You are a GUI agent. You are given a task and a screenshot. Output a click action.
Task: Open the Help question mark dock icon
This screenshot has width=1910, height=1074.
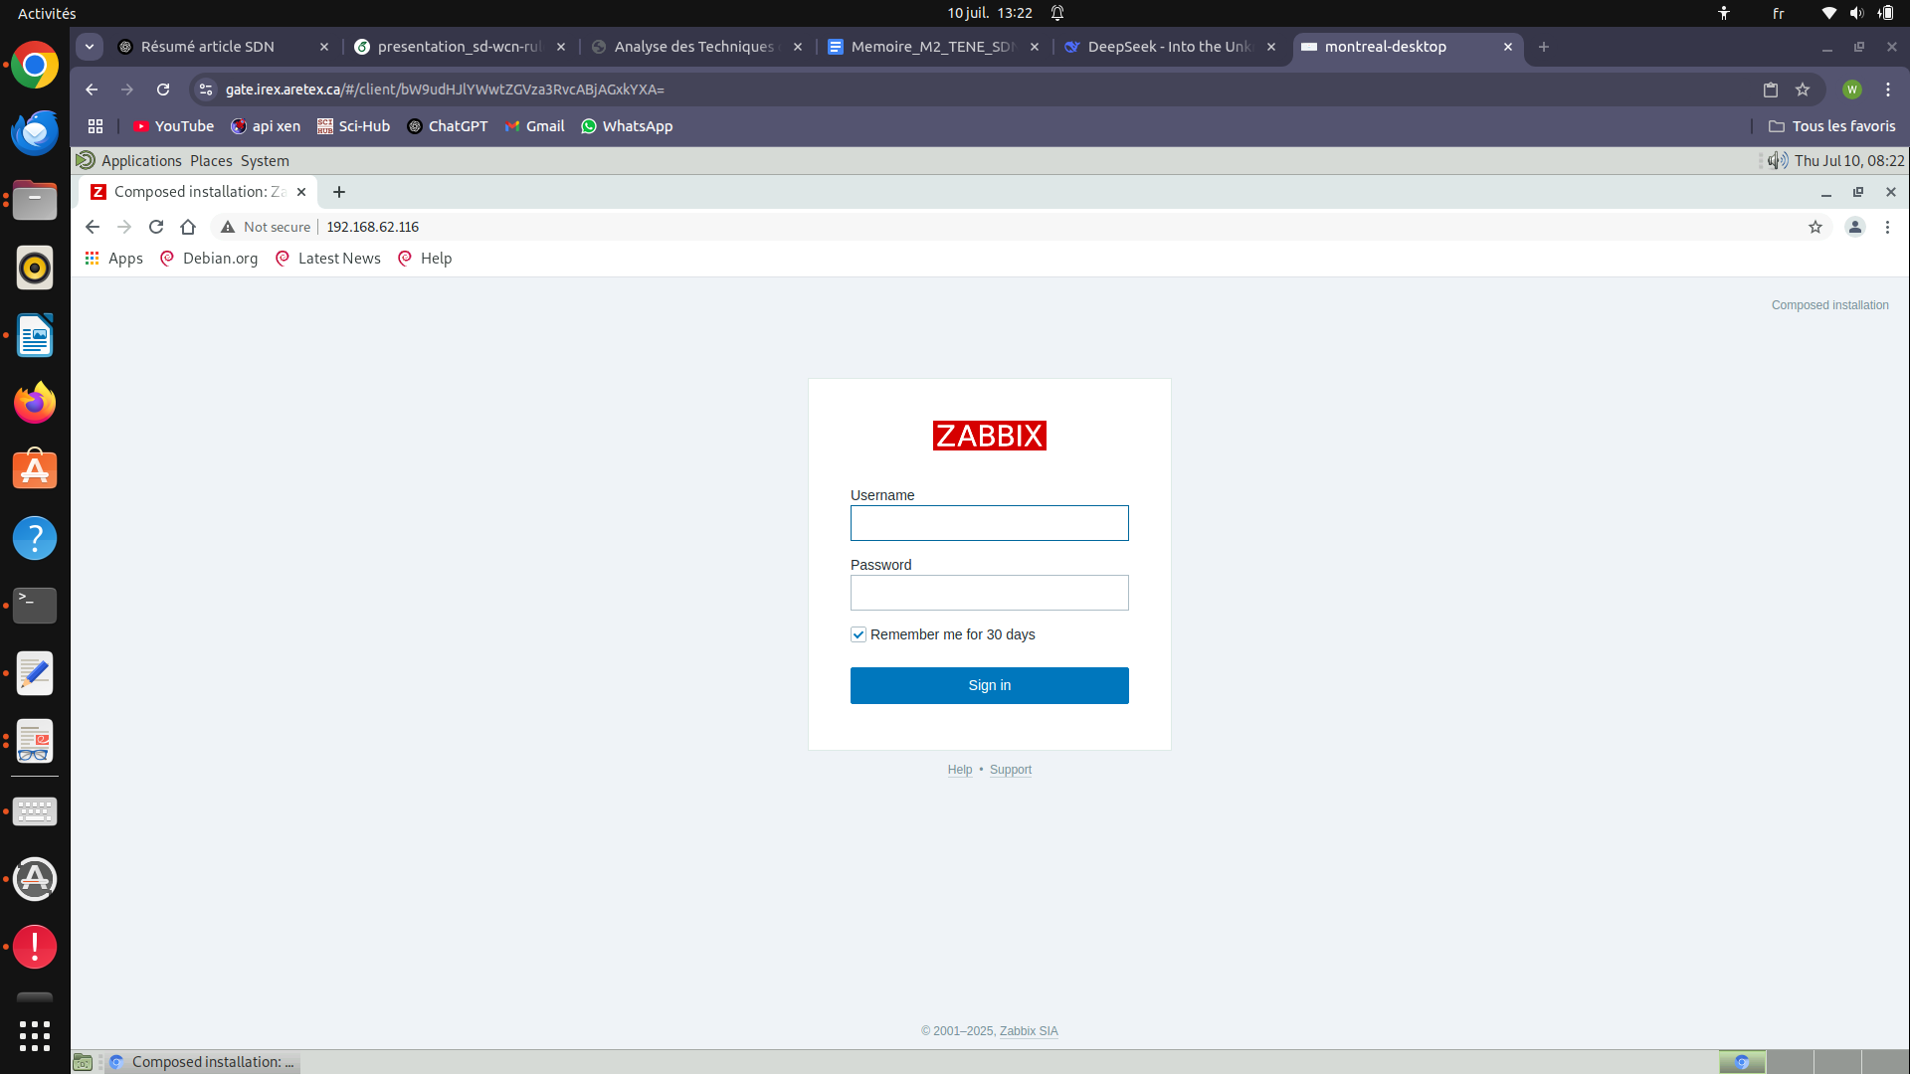(35, 538)
